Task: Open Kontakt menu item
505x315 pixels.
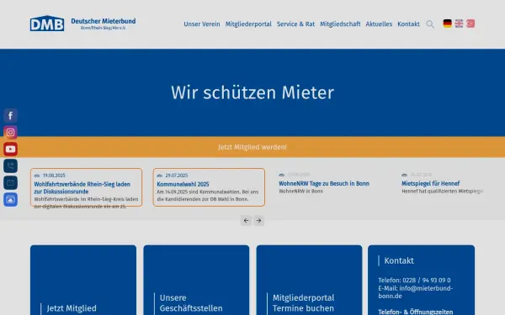Action: tap(408, 24)
